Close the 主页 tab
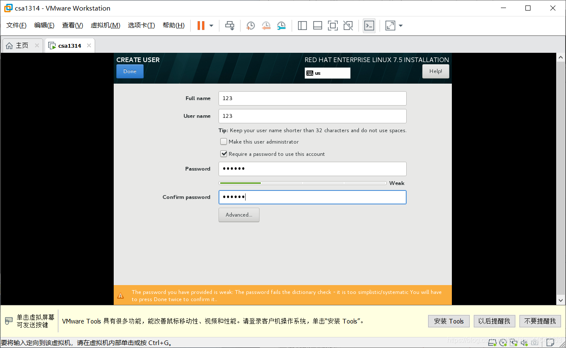566x348 pixels. click(x=37, y=46)
